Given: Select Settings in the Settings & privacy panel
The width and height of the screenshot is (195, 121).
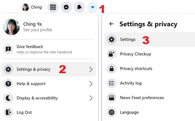Looking at the screenshot, I should (149, 40).
